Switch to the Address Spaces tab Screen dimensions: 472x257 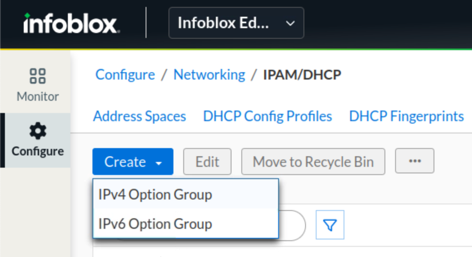pyautogui.click(x=139, y=116)
